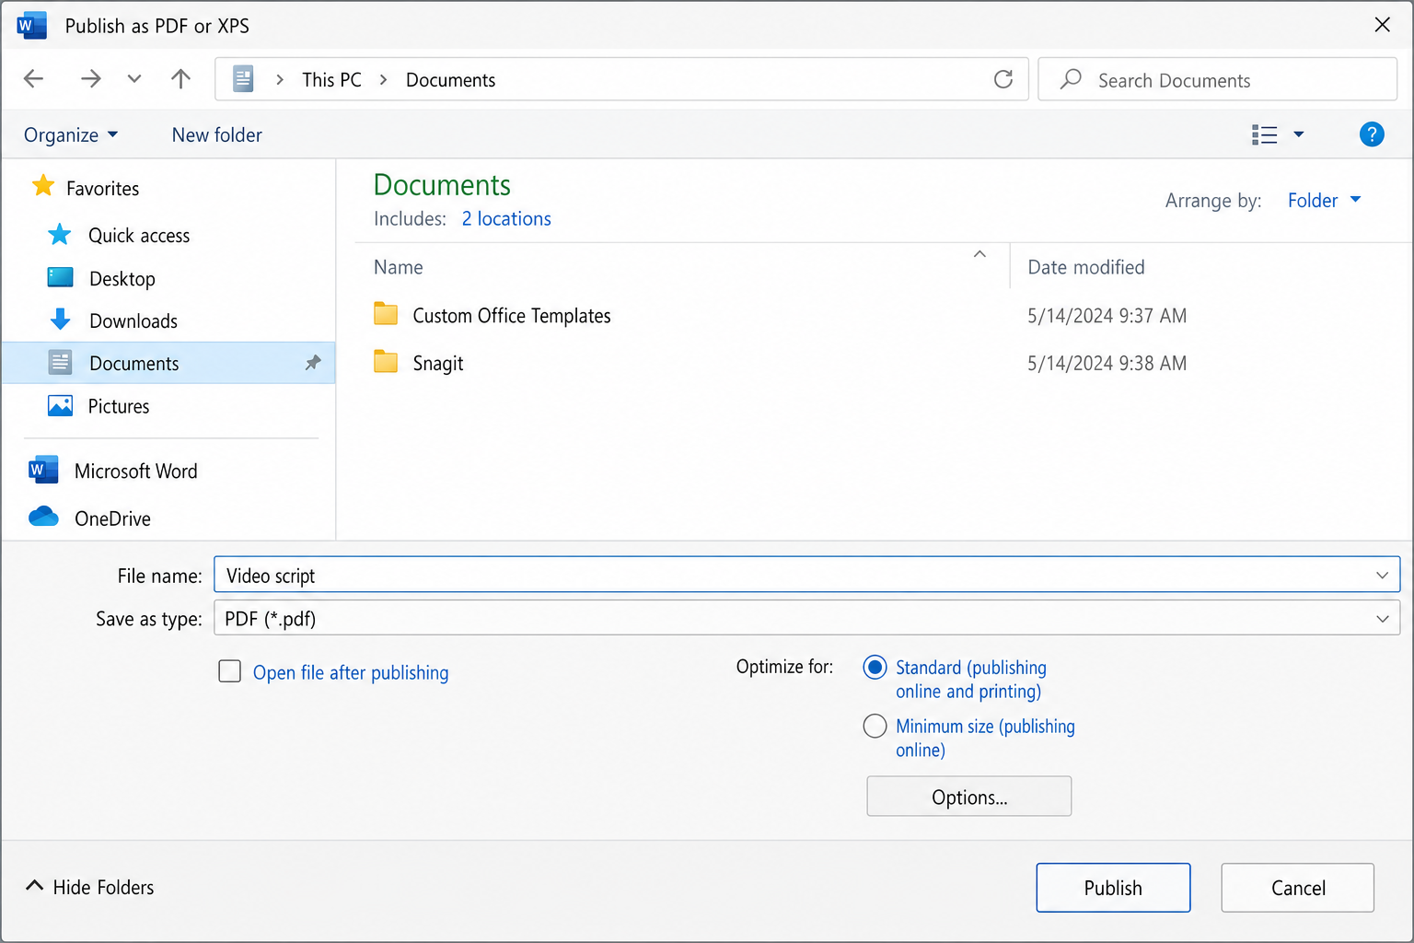The height and width of the screenshot is (943, 1414).
Task: Click the Favorites heading label
Action: 103,189
